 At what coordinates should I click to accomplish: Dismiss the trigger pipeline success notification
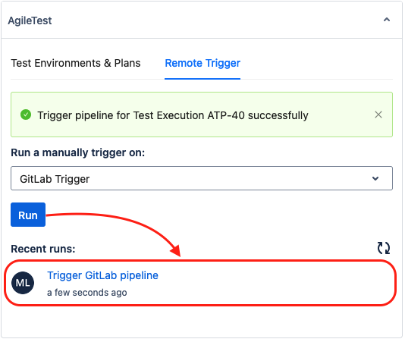tap(378, 115)
